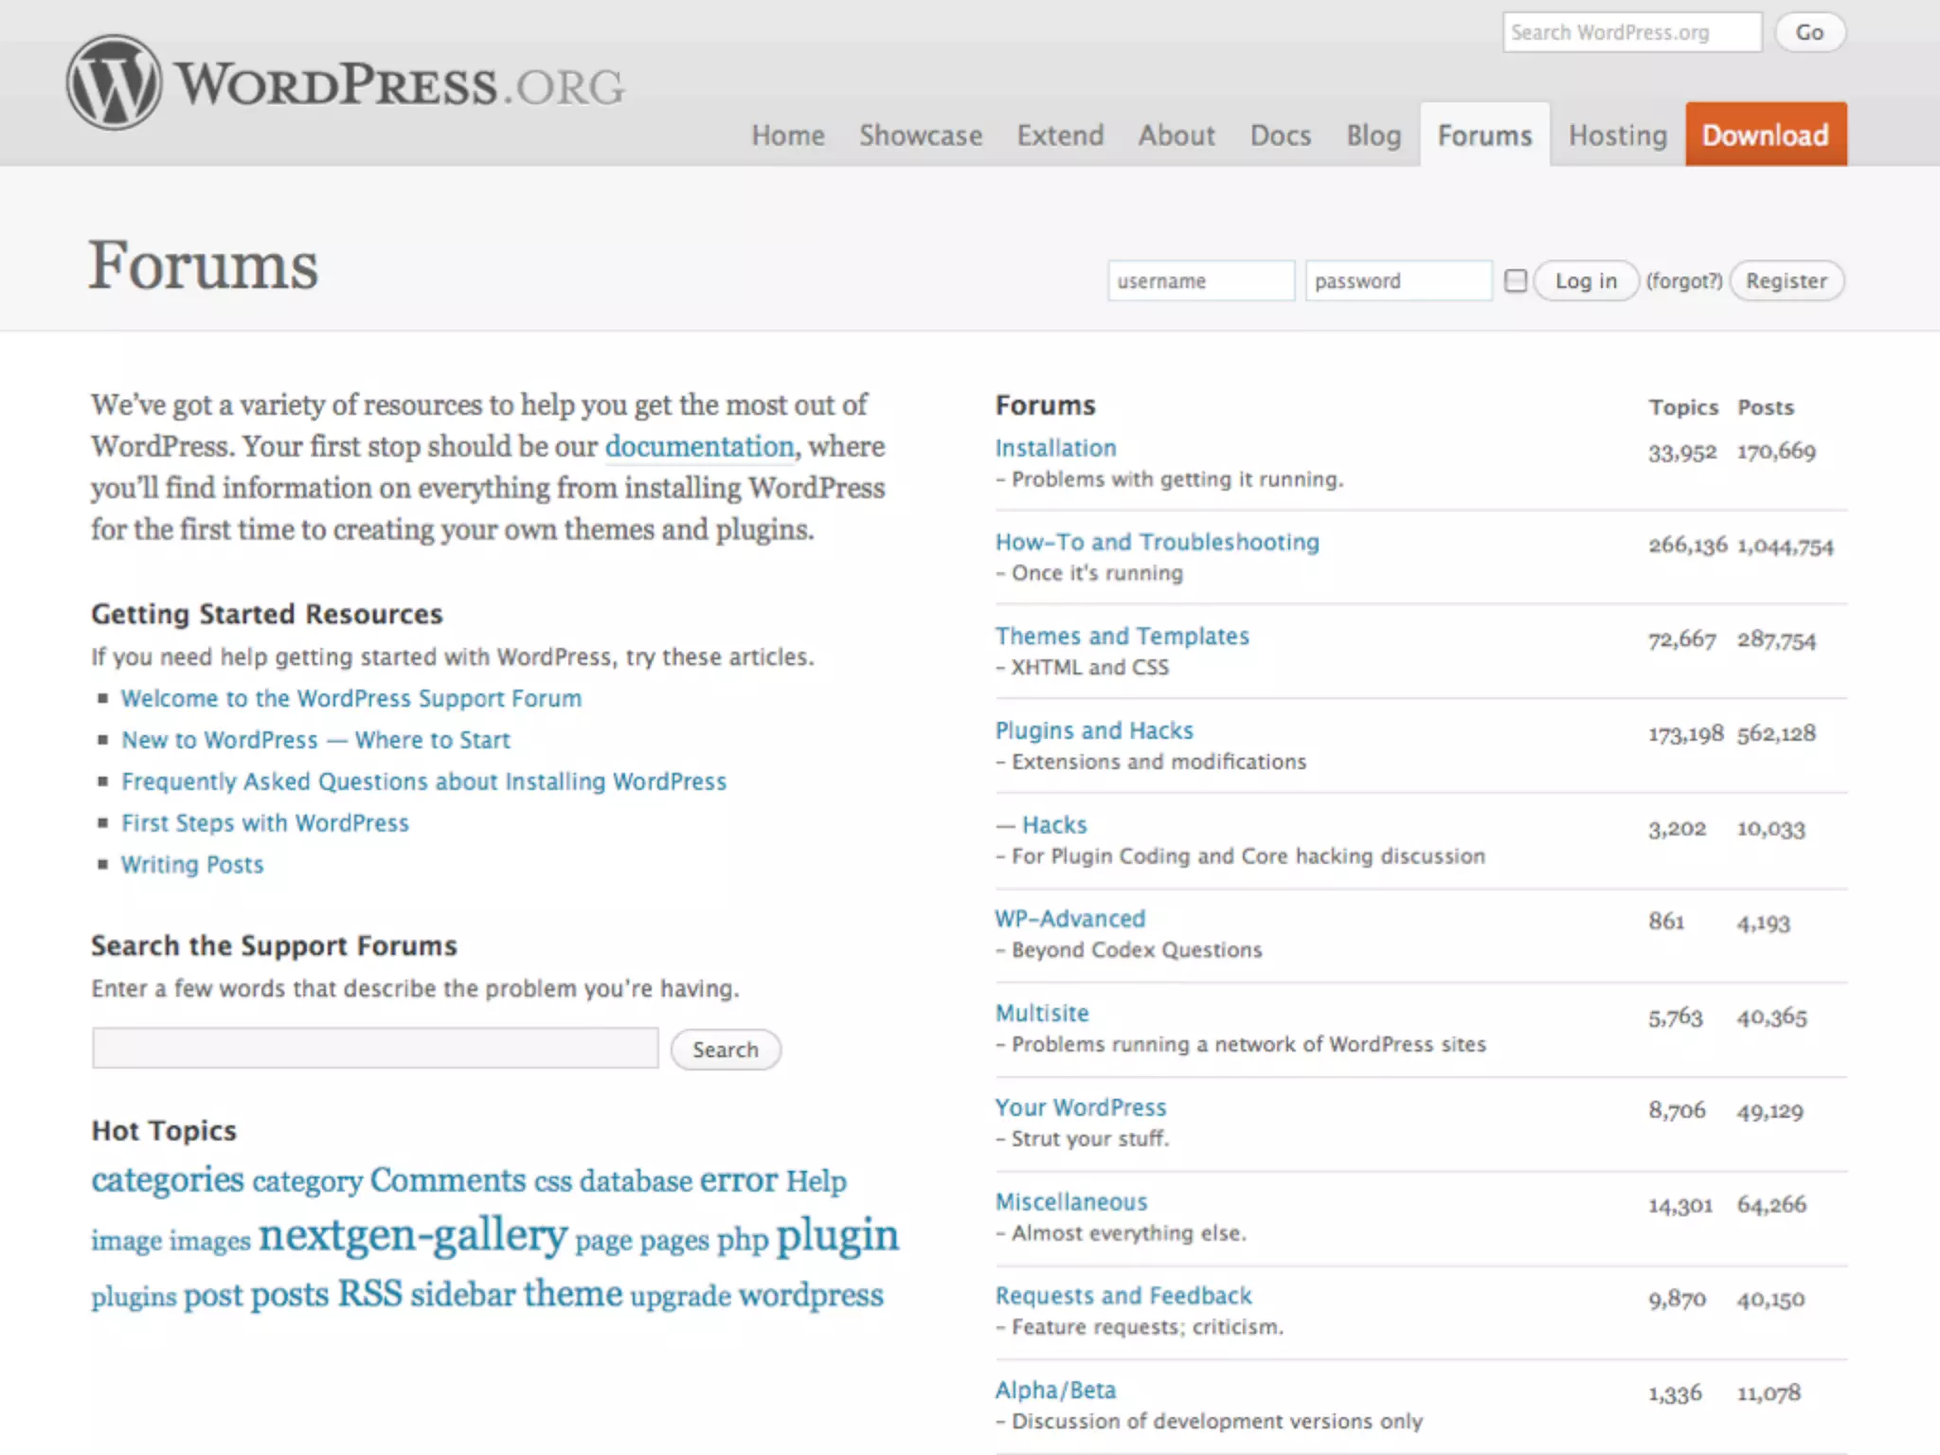Select the nextgen-gallery hot topic tag
Viewport: 1940px width, 1455px height.
[412, 1235]
